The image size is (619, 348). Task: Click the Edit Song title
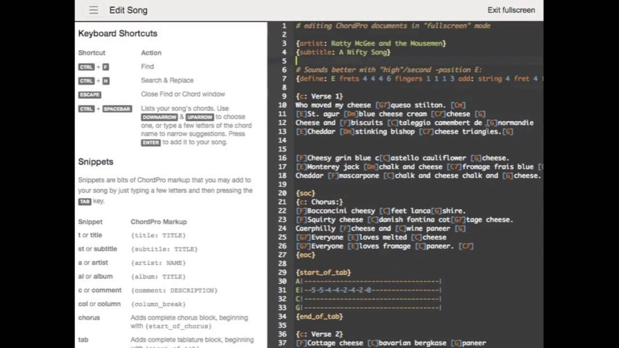(x=128, y=10)
